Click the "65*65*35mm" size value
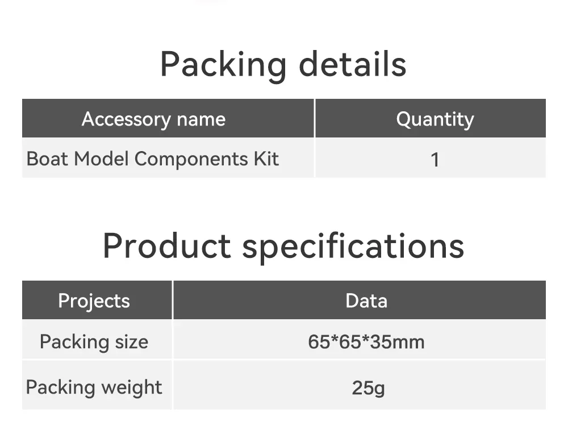568x430 pixels. (366, 341)
